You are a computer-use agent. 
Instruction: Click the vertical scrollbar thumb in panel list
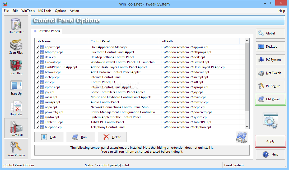click(247, 77)
